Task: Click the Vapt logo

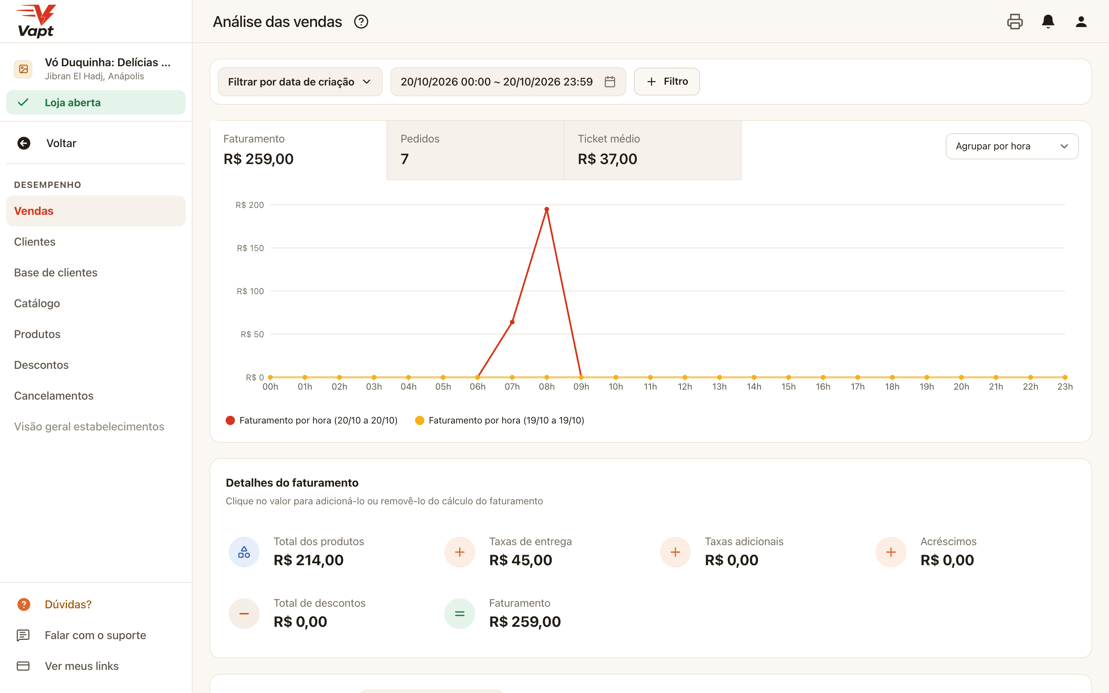Action: 36,21
